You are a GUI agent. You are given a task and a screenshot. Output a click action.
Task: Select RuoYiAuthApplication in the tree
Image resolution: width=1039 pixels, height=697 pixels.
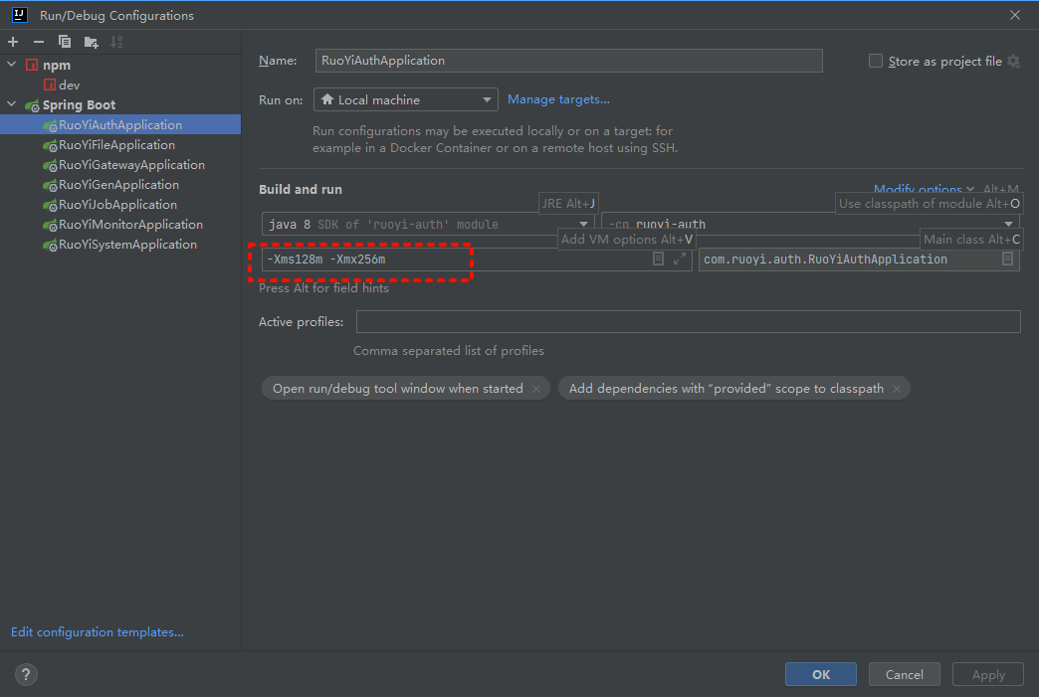tap(120, 124)
